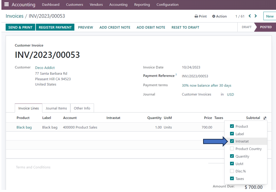The image size is (276, 192).
Task: Go to next invoice record arrow
Action: [256, 16]
